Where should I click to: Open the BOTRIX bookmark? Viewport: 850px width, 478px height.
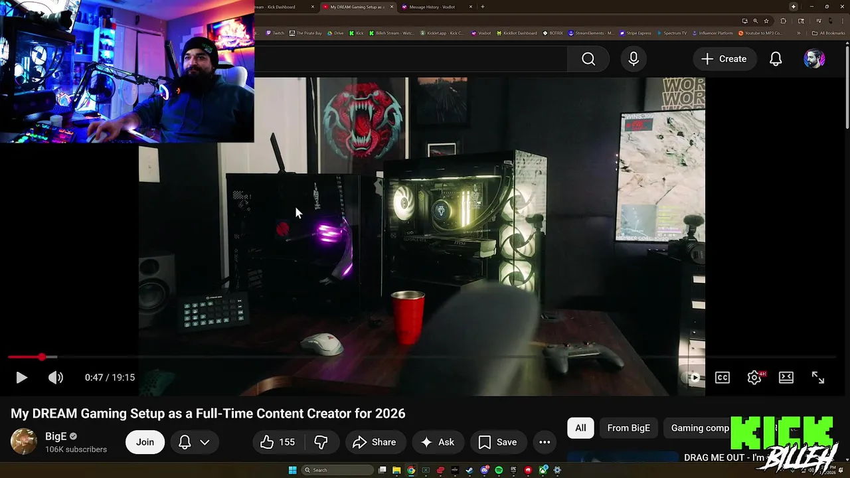tap(552, 33)
